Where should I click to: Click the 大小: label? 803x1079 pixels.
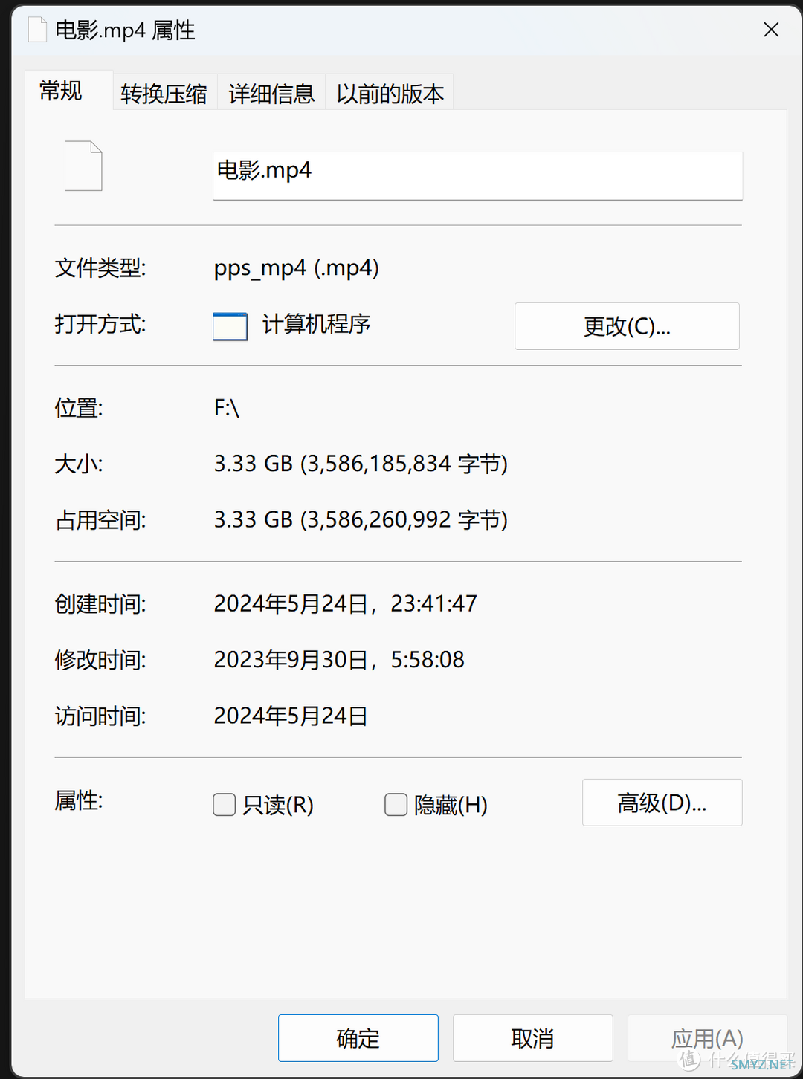tap(79, 464)
